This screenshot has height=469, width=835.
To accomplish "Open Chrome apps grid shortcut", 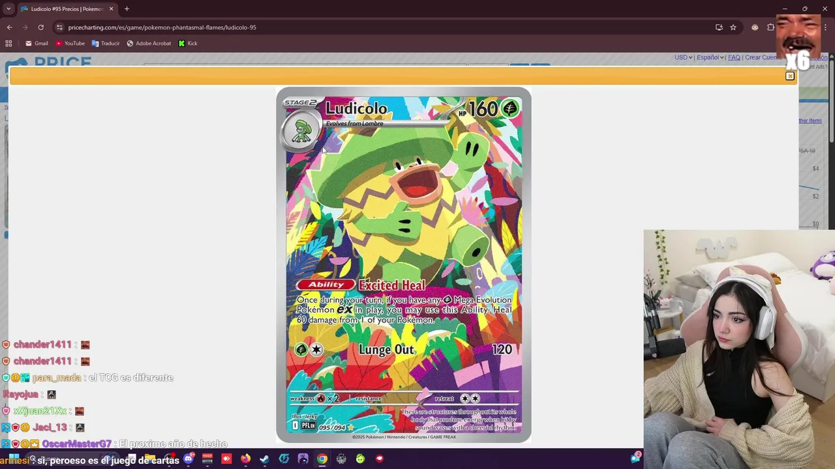I will (8, 44).
